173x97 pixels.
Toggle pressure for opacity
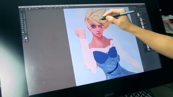[x=55, y=8]
